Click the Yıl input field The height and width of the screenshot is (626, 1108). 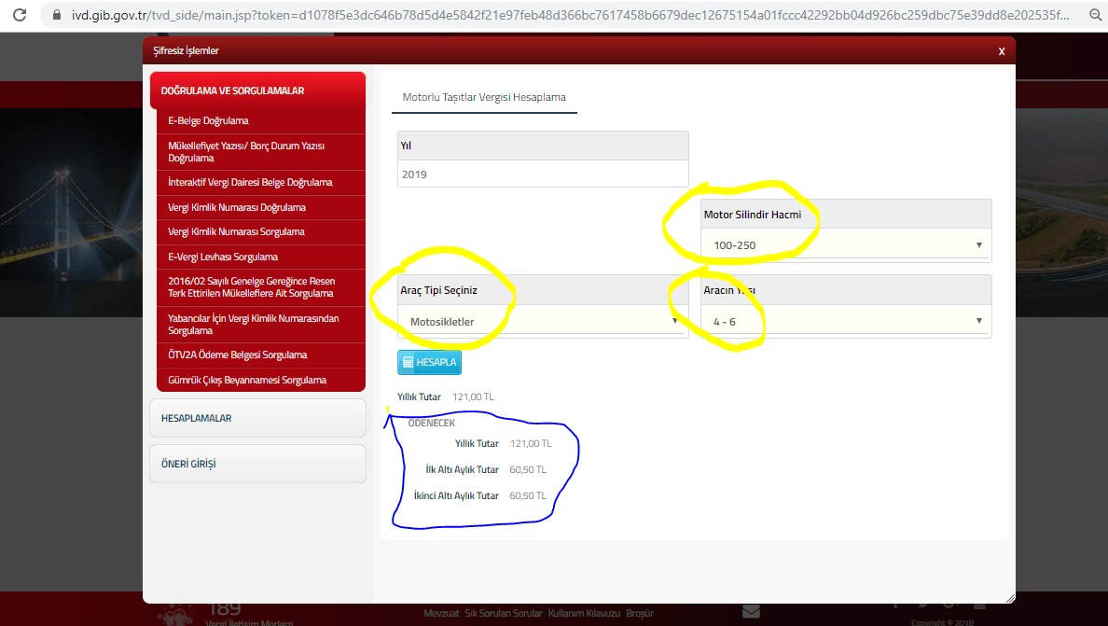click(542, 174)
